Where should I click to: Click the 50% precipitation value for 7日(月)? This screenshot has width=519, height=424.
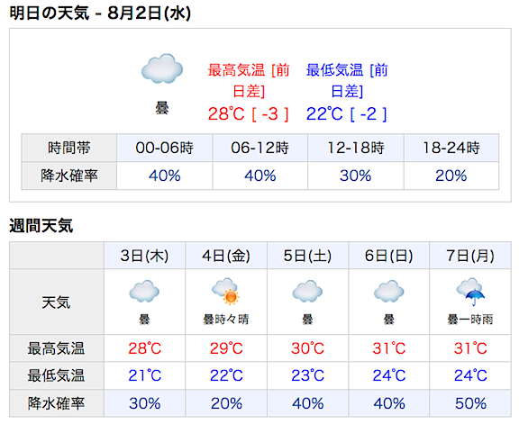click(470, 403)
